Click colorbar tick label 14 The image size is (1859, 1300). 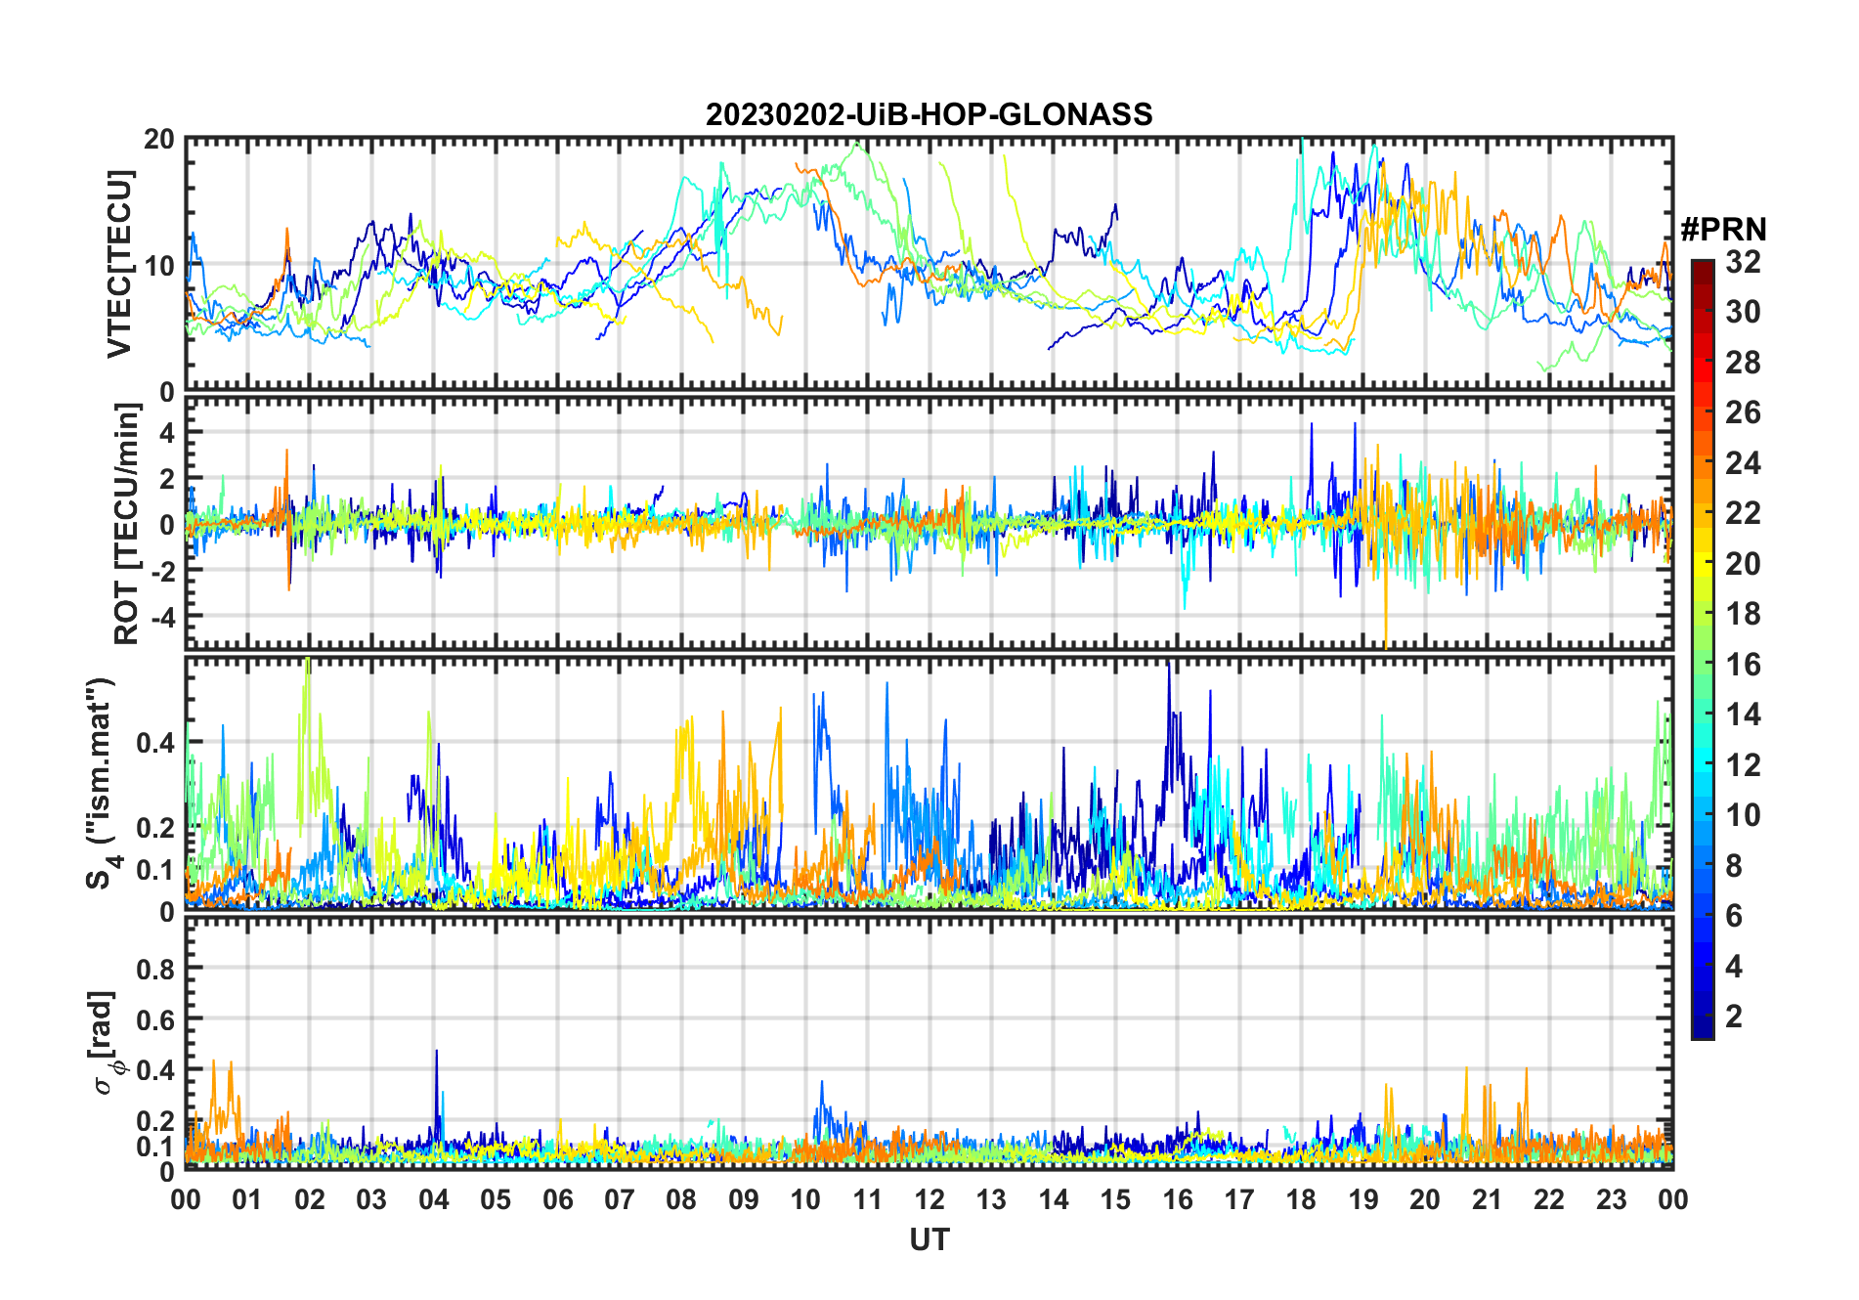1743,714
